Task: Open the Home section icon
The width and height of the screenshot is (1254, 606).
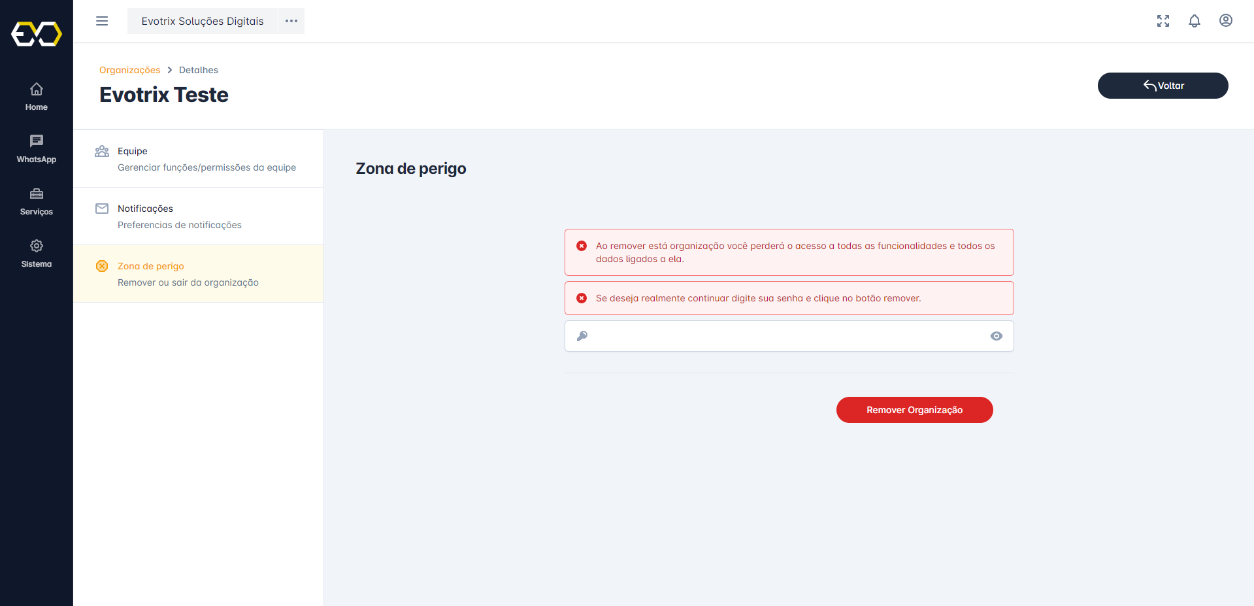Action: click(x=37, y=90)
